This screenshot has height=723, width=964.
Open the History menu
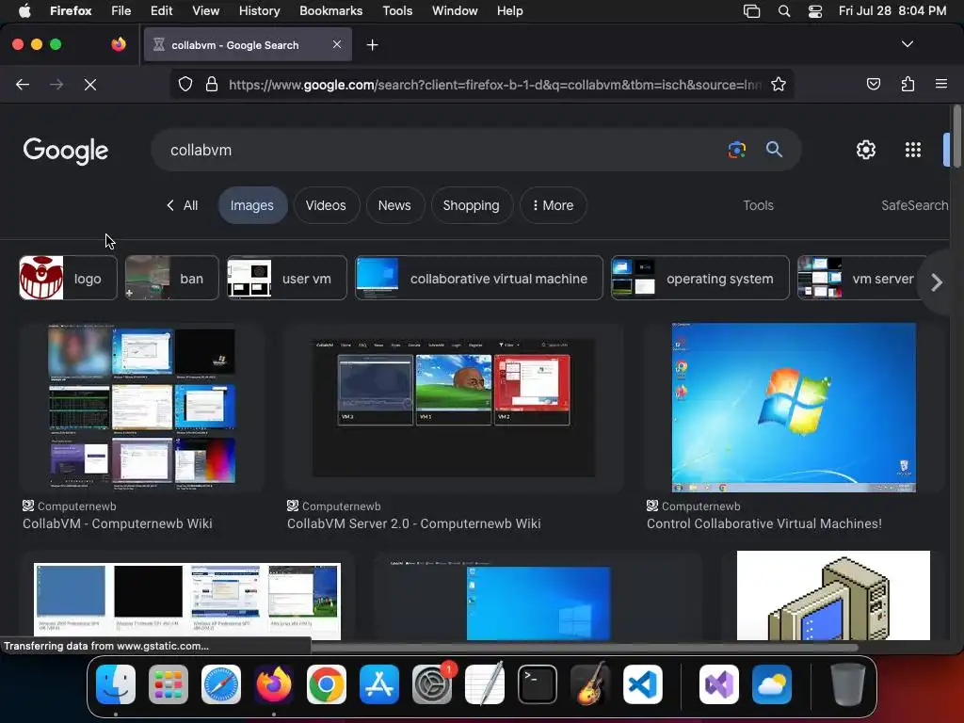click(x=259, y=11)
